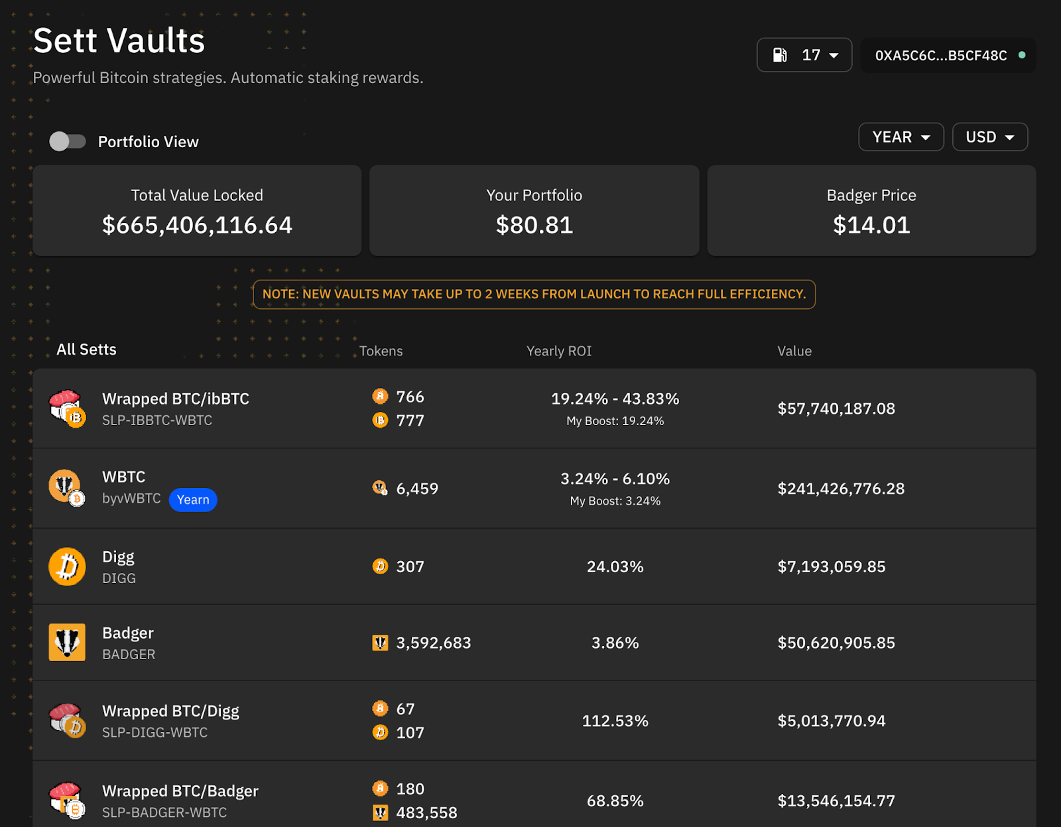Open the gas price 17 dropdown
This screenshot has width=1061, height=827.
(x=804, y=55)
